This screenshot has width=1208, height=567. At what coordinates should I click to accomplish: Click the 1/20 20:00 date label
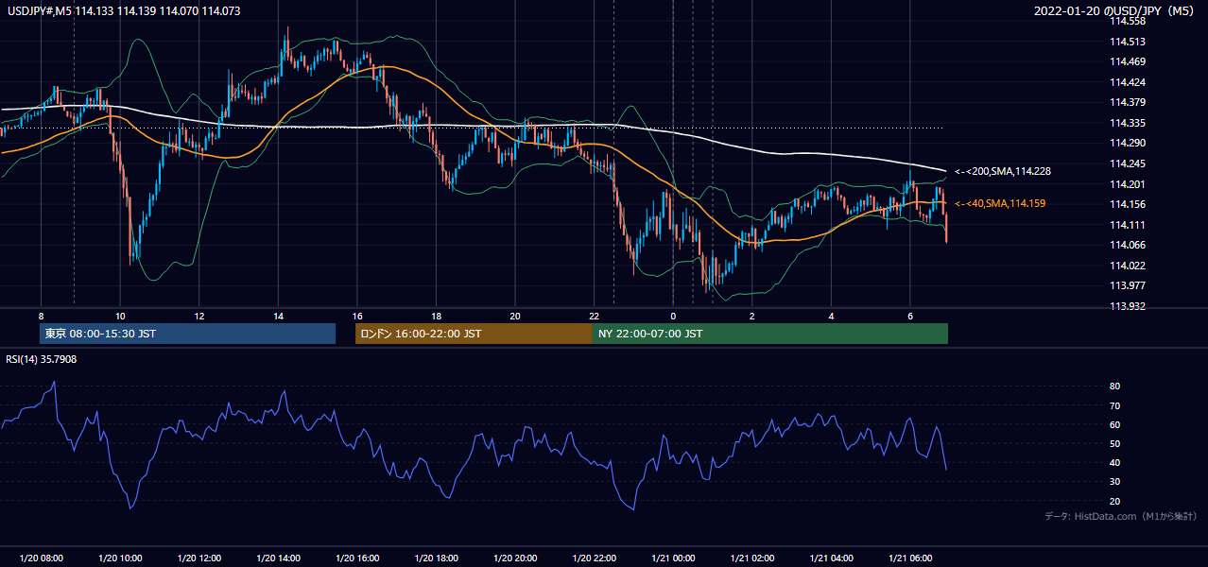[x=515, y=558]
